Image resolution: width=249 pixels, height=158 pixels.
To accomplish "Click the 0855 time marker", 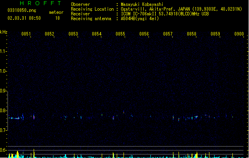I will tap(120, 34).
